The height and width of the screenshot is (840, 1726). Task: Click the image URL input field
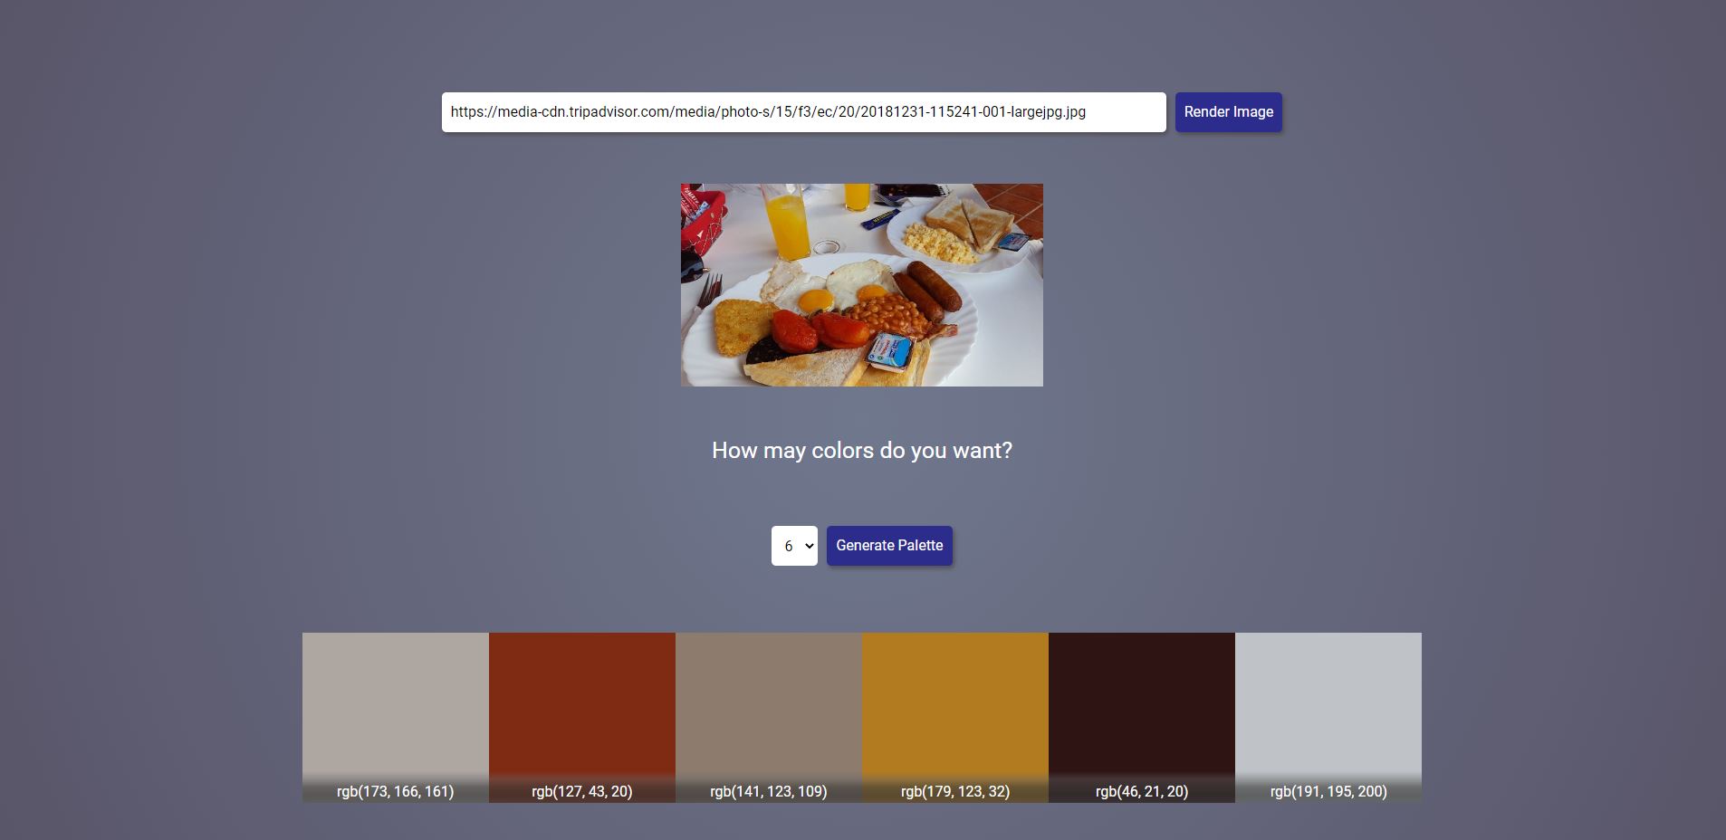pos(803,112)
